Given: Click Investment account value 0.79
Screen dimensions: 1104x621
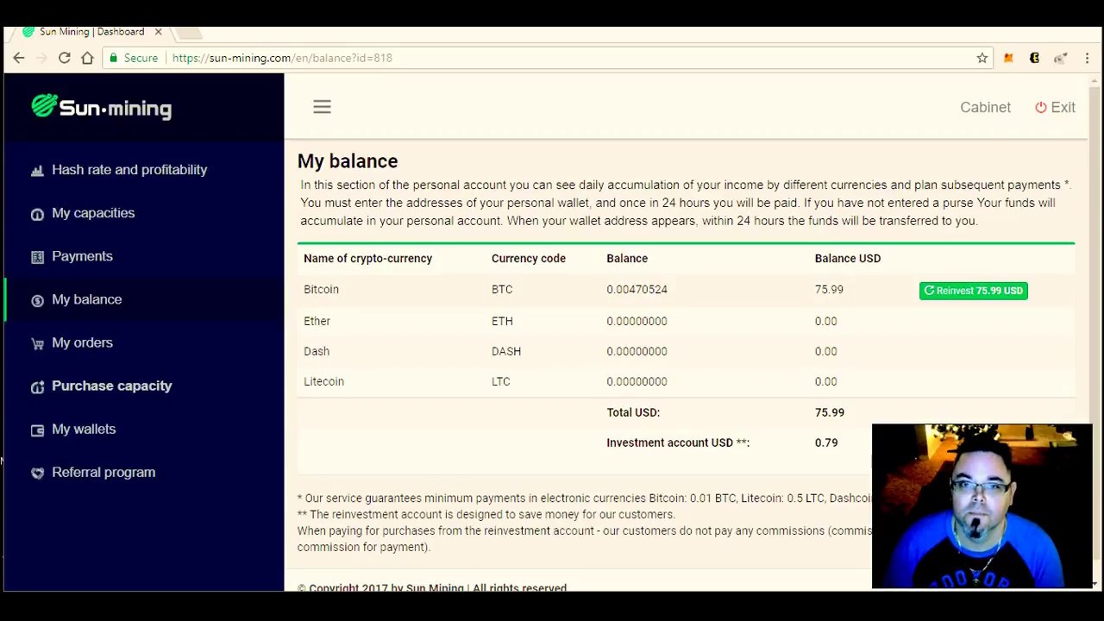Looking at the screenshot, I should coord(826,442).
